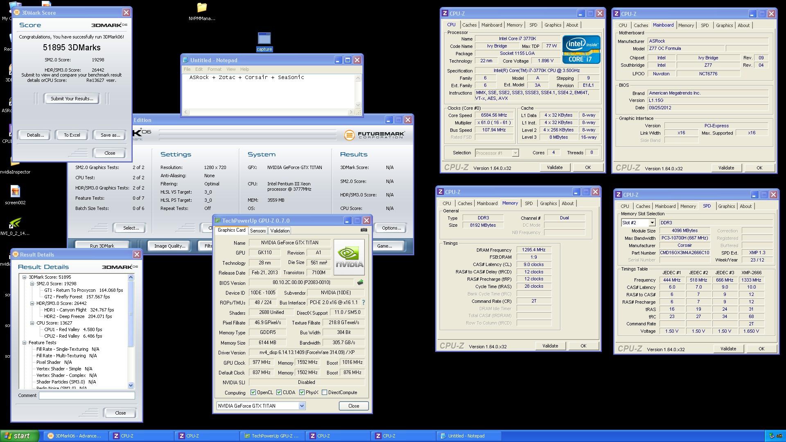
Task: Click the system tray icons area
Action: click(775, 436)
